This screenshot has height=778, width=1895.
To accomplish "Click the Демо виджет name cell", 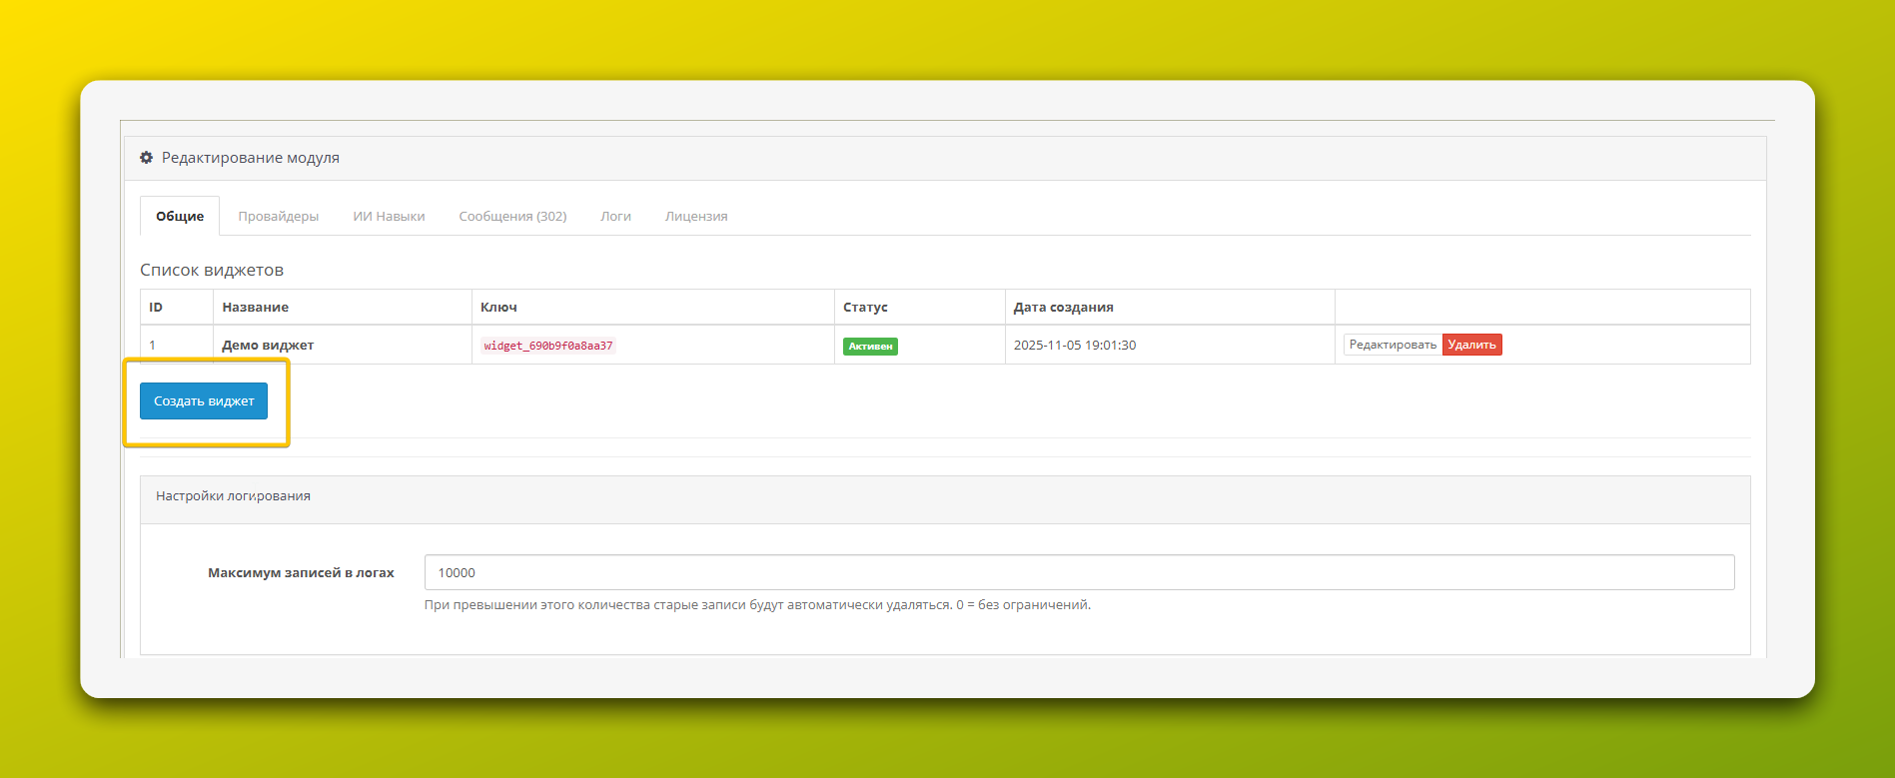I will pos(268,345).
